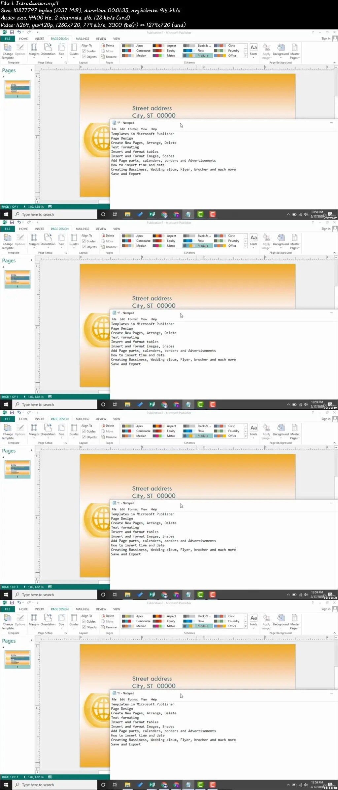338x790 pixels.
Task: Click Cortana circle icon in 00:00:40 frame
Action: (103, 404)
